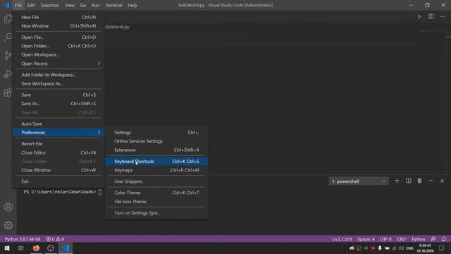This screenshot has height=254, width=451.
Task: Click Save As... in File menu
Action: (x=58, y=104)
